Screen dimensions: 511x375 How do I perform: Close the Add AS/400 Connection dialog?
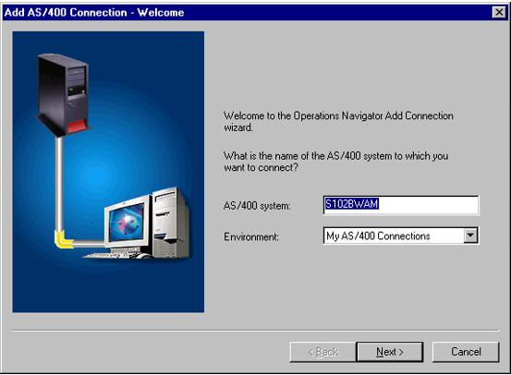[499, 12]
